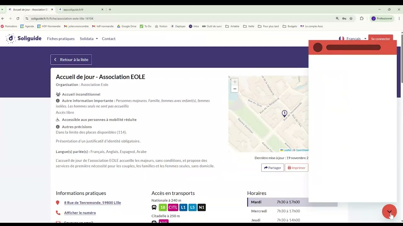Open the Chrome three-dot menu
Image resolution: width=403 pixels, height=226 pixels.
pos(399,19)
